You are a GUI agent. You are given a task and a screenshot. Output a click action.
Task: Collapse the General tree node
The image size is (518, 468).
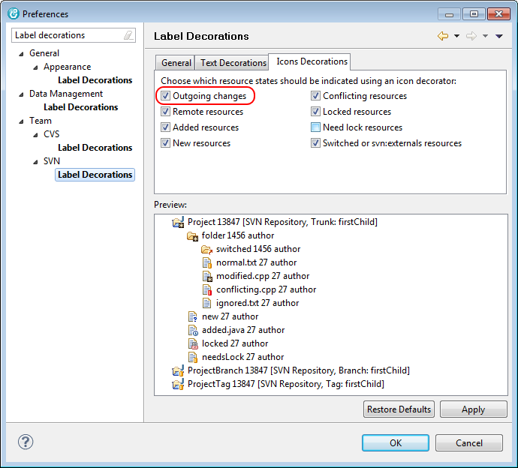pos(22,54)
